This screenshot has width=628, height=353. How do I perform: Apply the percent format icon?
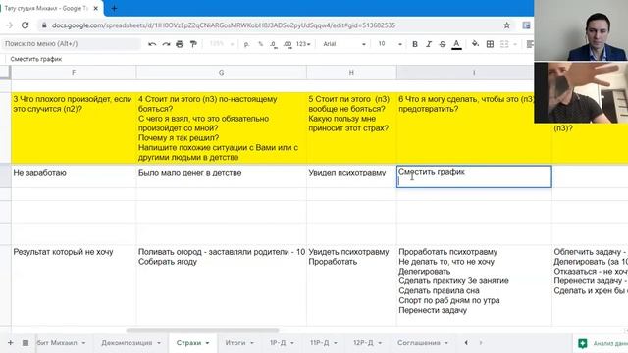click(x=260, y=44)
